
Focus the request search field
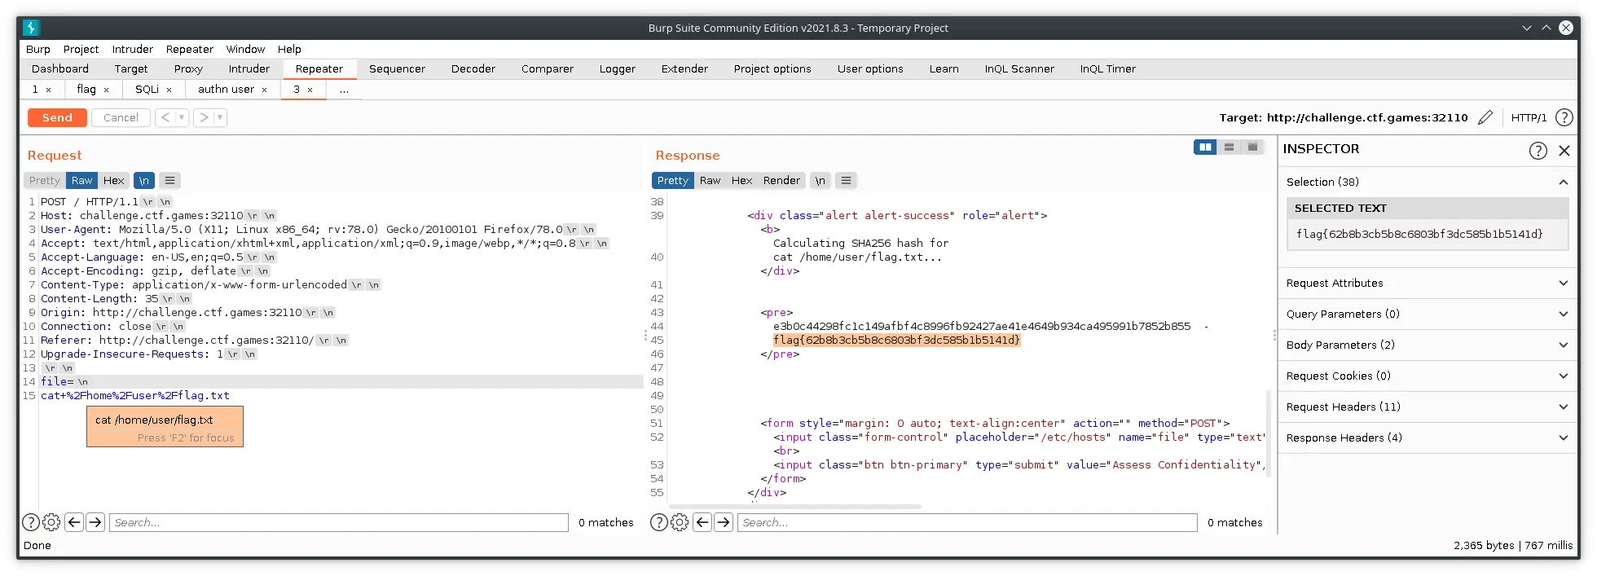click(339, 522)
